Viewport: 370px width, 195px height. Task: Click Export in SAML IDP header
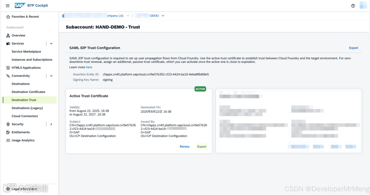pos(354,48)
